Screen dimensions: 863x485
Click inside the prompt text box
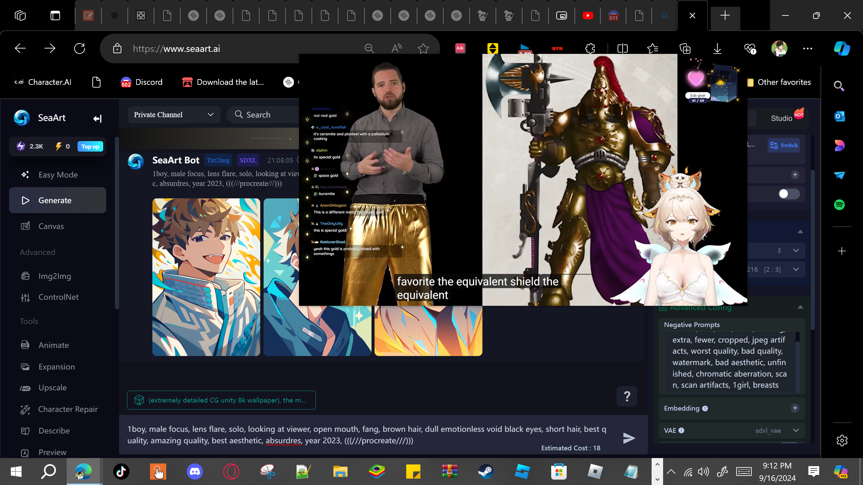[x=367, y=435]
